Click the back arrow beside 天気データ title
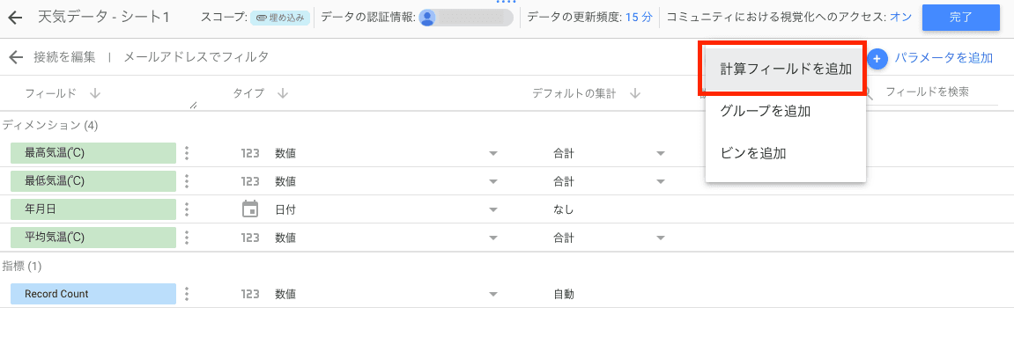 17,18
